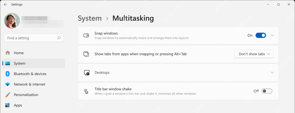Select System in the sidebar
The image size is (295, 113).
click(x=34, y=64)
